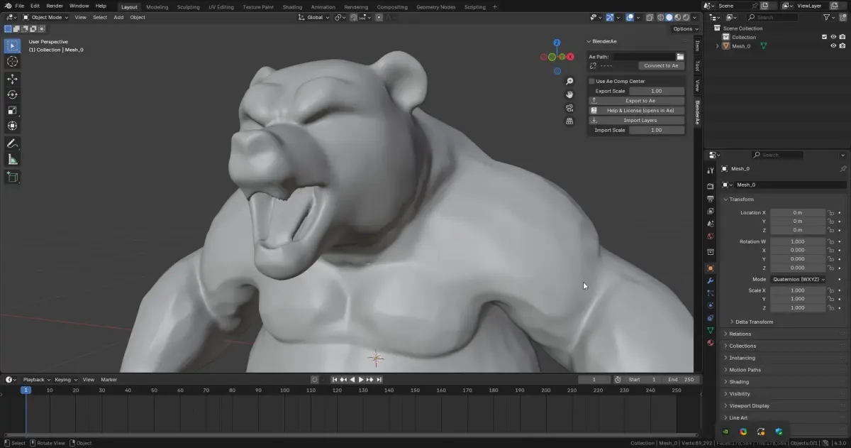851x448 pixels.
Task: Switch to the Sculpting workspace tab
Action: [x=188, y=7]
